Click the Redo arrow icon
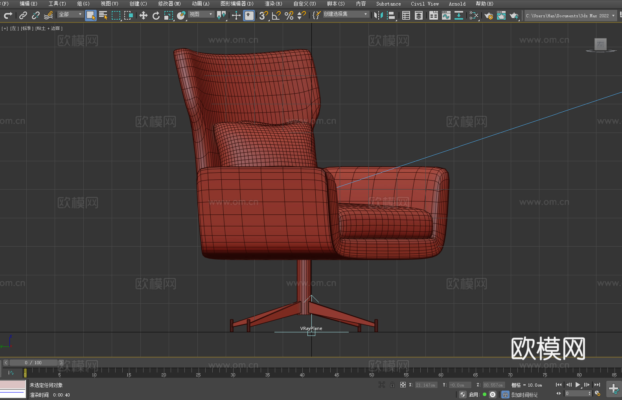This screenshot has height=400, width=622. (8, 15)
